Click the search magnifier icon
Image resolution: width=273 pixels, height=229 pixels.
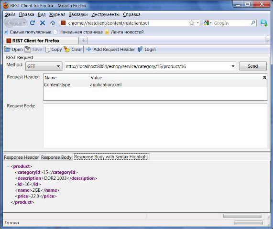[253, 23]
